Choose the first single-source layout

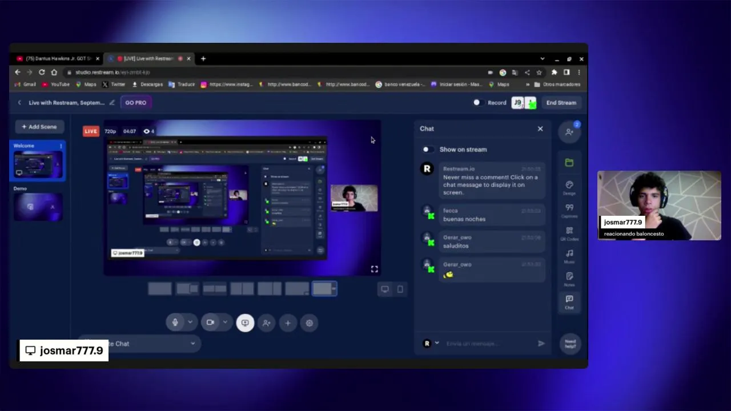click(160, 289)
